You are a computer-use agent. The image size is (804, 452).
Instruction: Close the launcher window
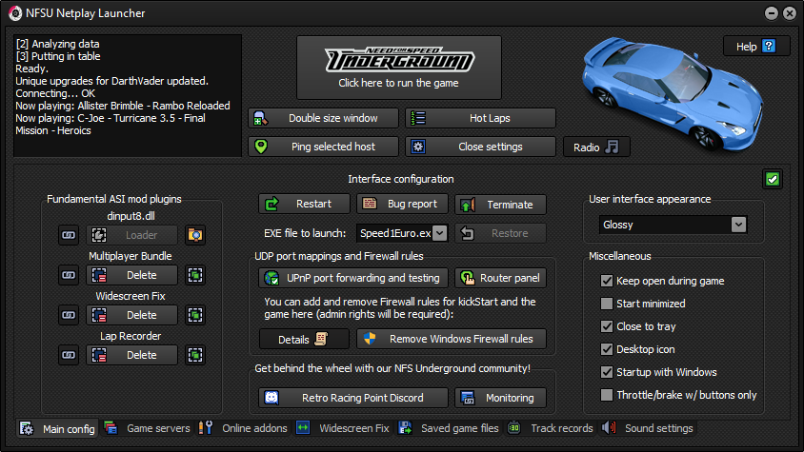coord(790,13)
